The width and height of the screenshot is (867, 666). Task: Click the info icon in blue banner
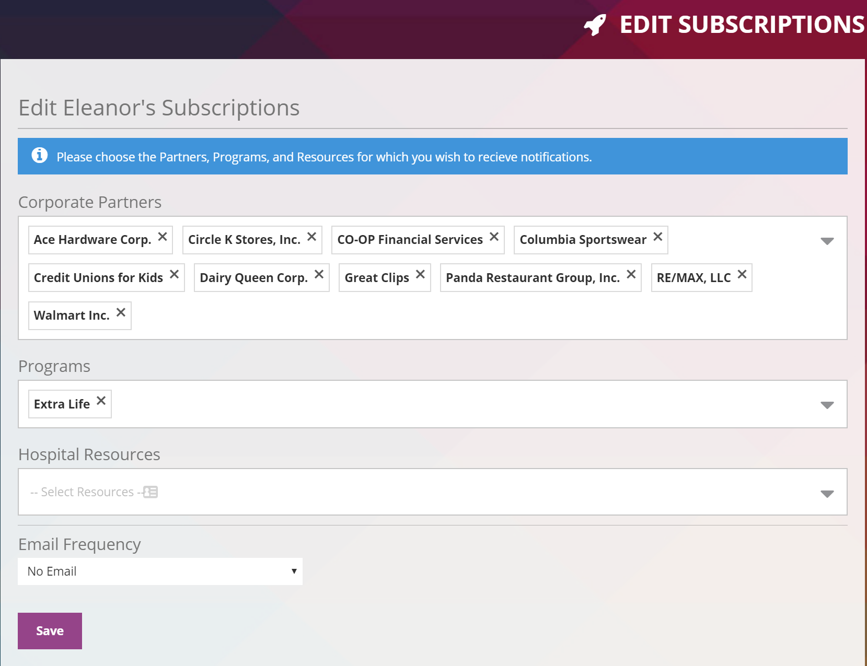40,155
